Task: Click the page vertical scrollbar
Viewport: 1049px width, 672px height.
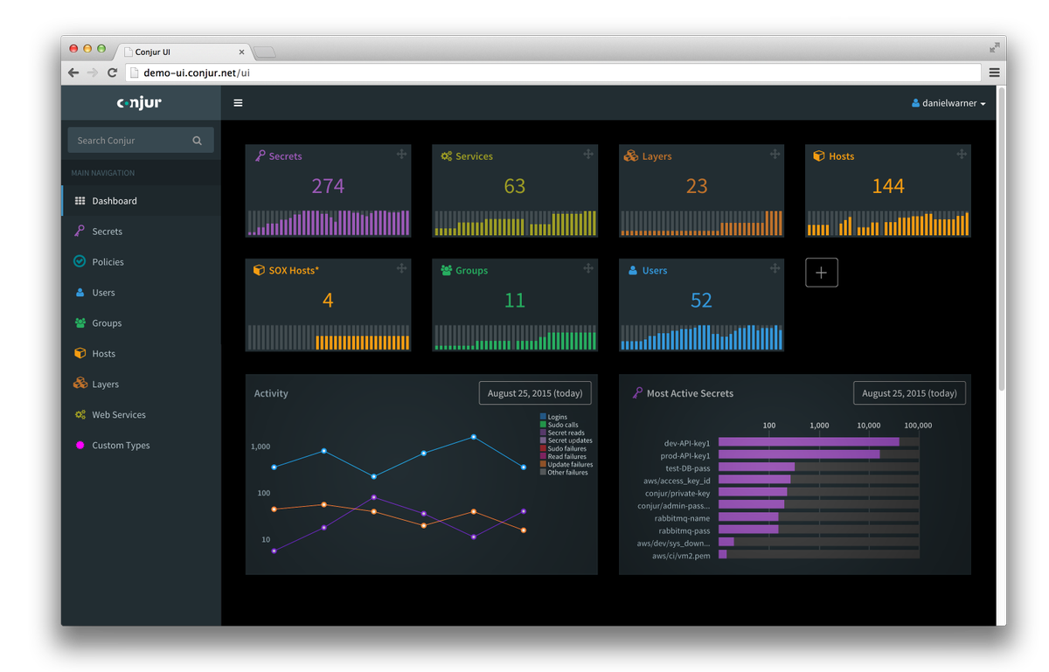Action: 1001,239
